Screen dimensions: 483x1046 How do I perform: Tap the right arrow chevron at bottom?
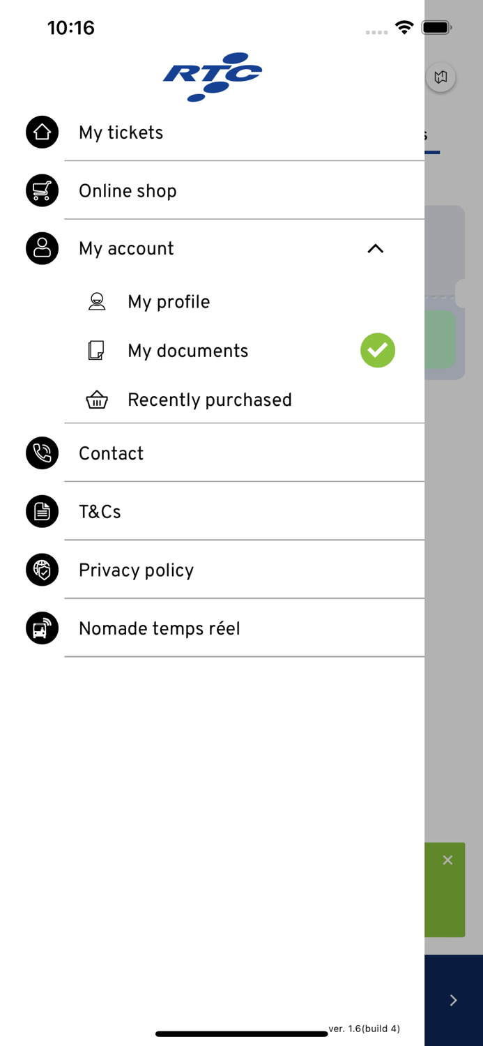pos(453,1001)
